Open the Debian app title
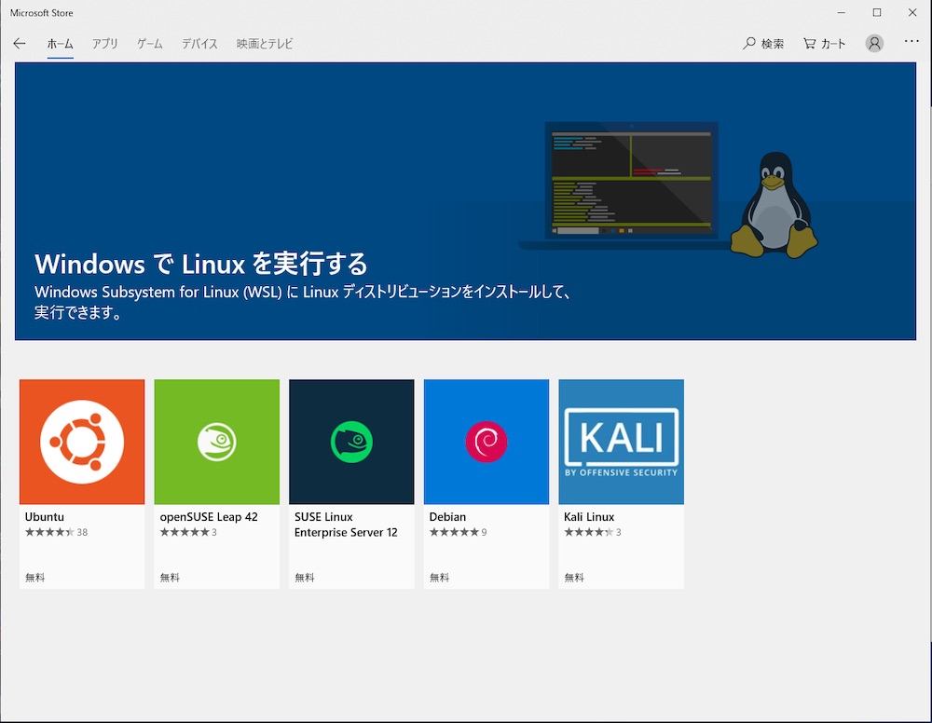Screen dimensions: 932x723 coord(447,517)
